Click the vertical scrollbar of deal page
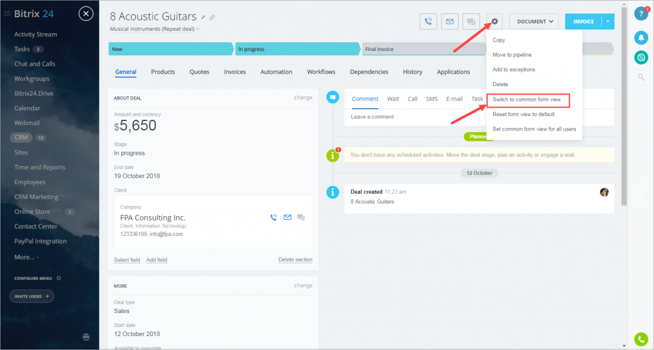654x350 pixels. [624, 106]
